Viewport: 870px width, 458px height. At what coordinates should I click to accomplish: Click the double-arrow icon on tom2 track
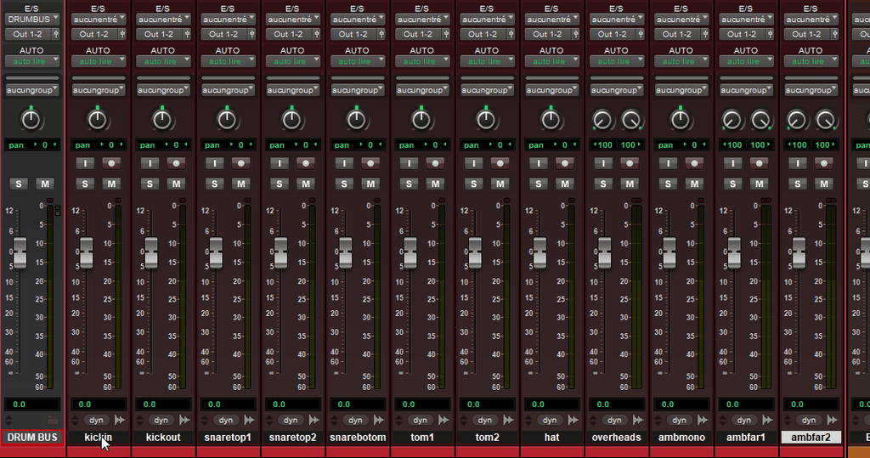[x=508, y=420]
